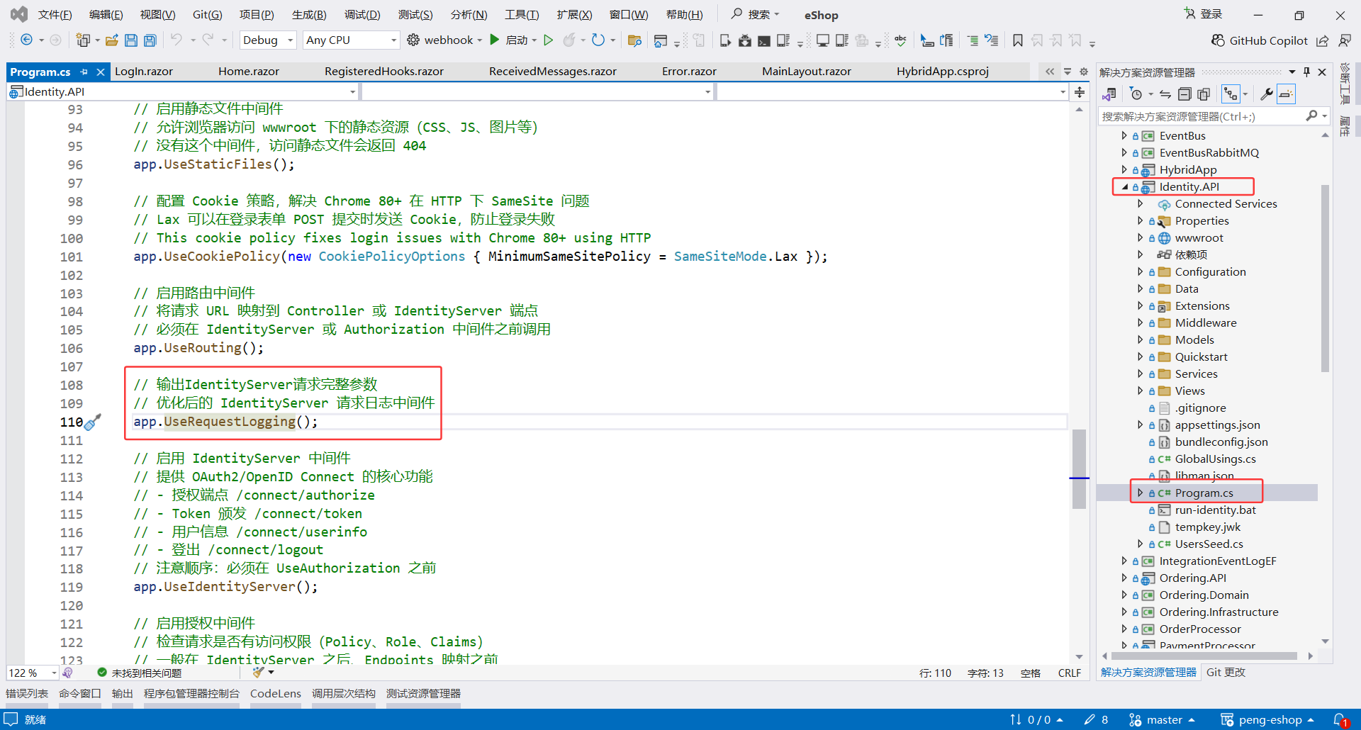Viewport: 1361px width, 730px height.
Task: Select UsersSeed.cs in Solution Explorer
Action: [1209, 544]
